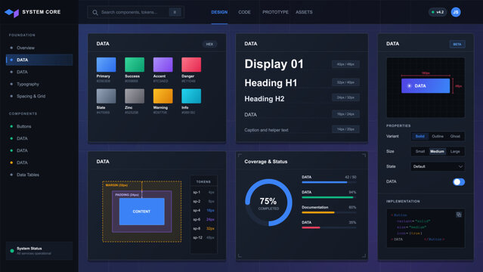Open Data Tables in the sidebar
The height and width of the screenshot is (272, 483).
pyautogui.click(x=39, y=175)
